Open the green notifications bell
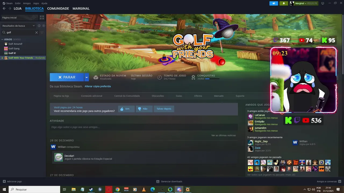Screen dimensions: 344x193 click(x=284, y=3)
